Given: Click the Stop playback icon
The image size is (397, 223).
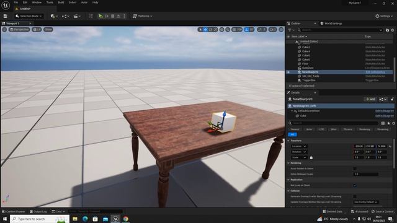Looking at the screenshot, I should coord(113,16).
